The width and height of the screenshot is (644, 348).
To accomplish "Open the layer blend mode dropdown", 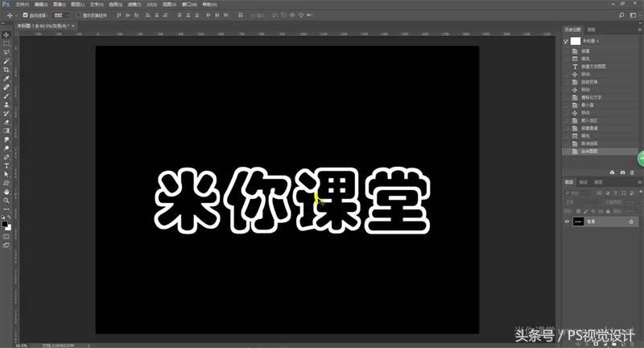I will point(582,202).
